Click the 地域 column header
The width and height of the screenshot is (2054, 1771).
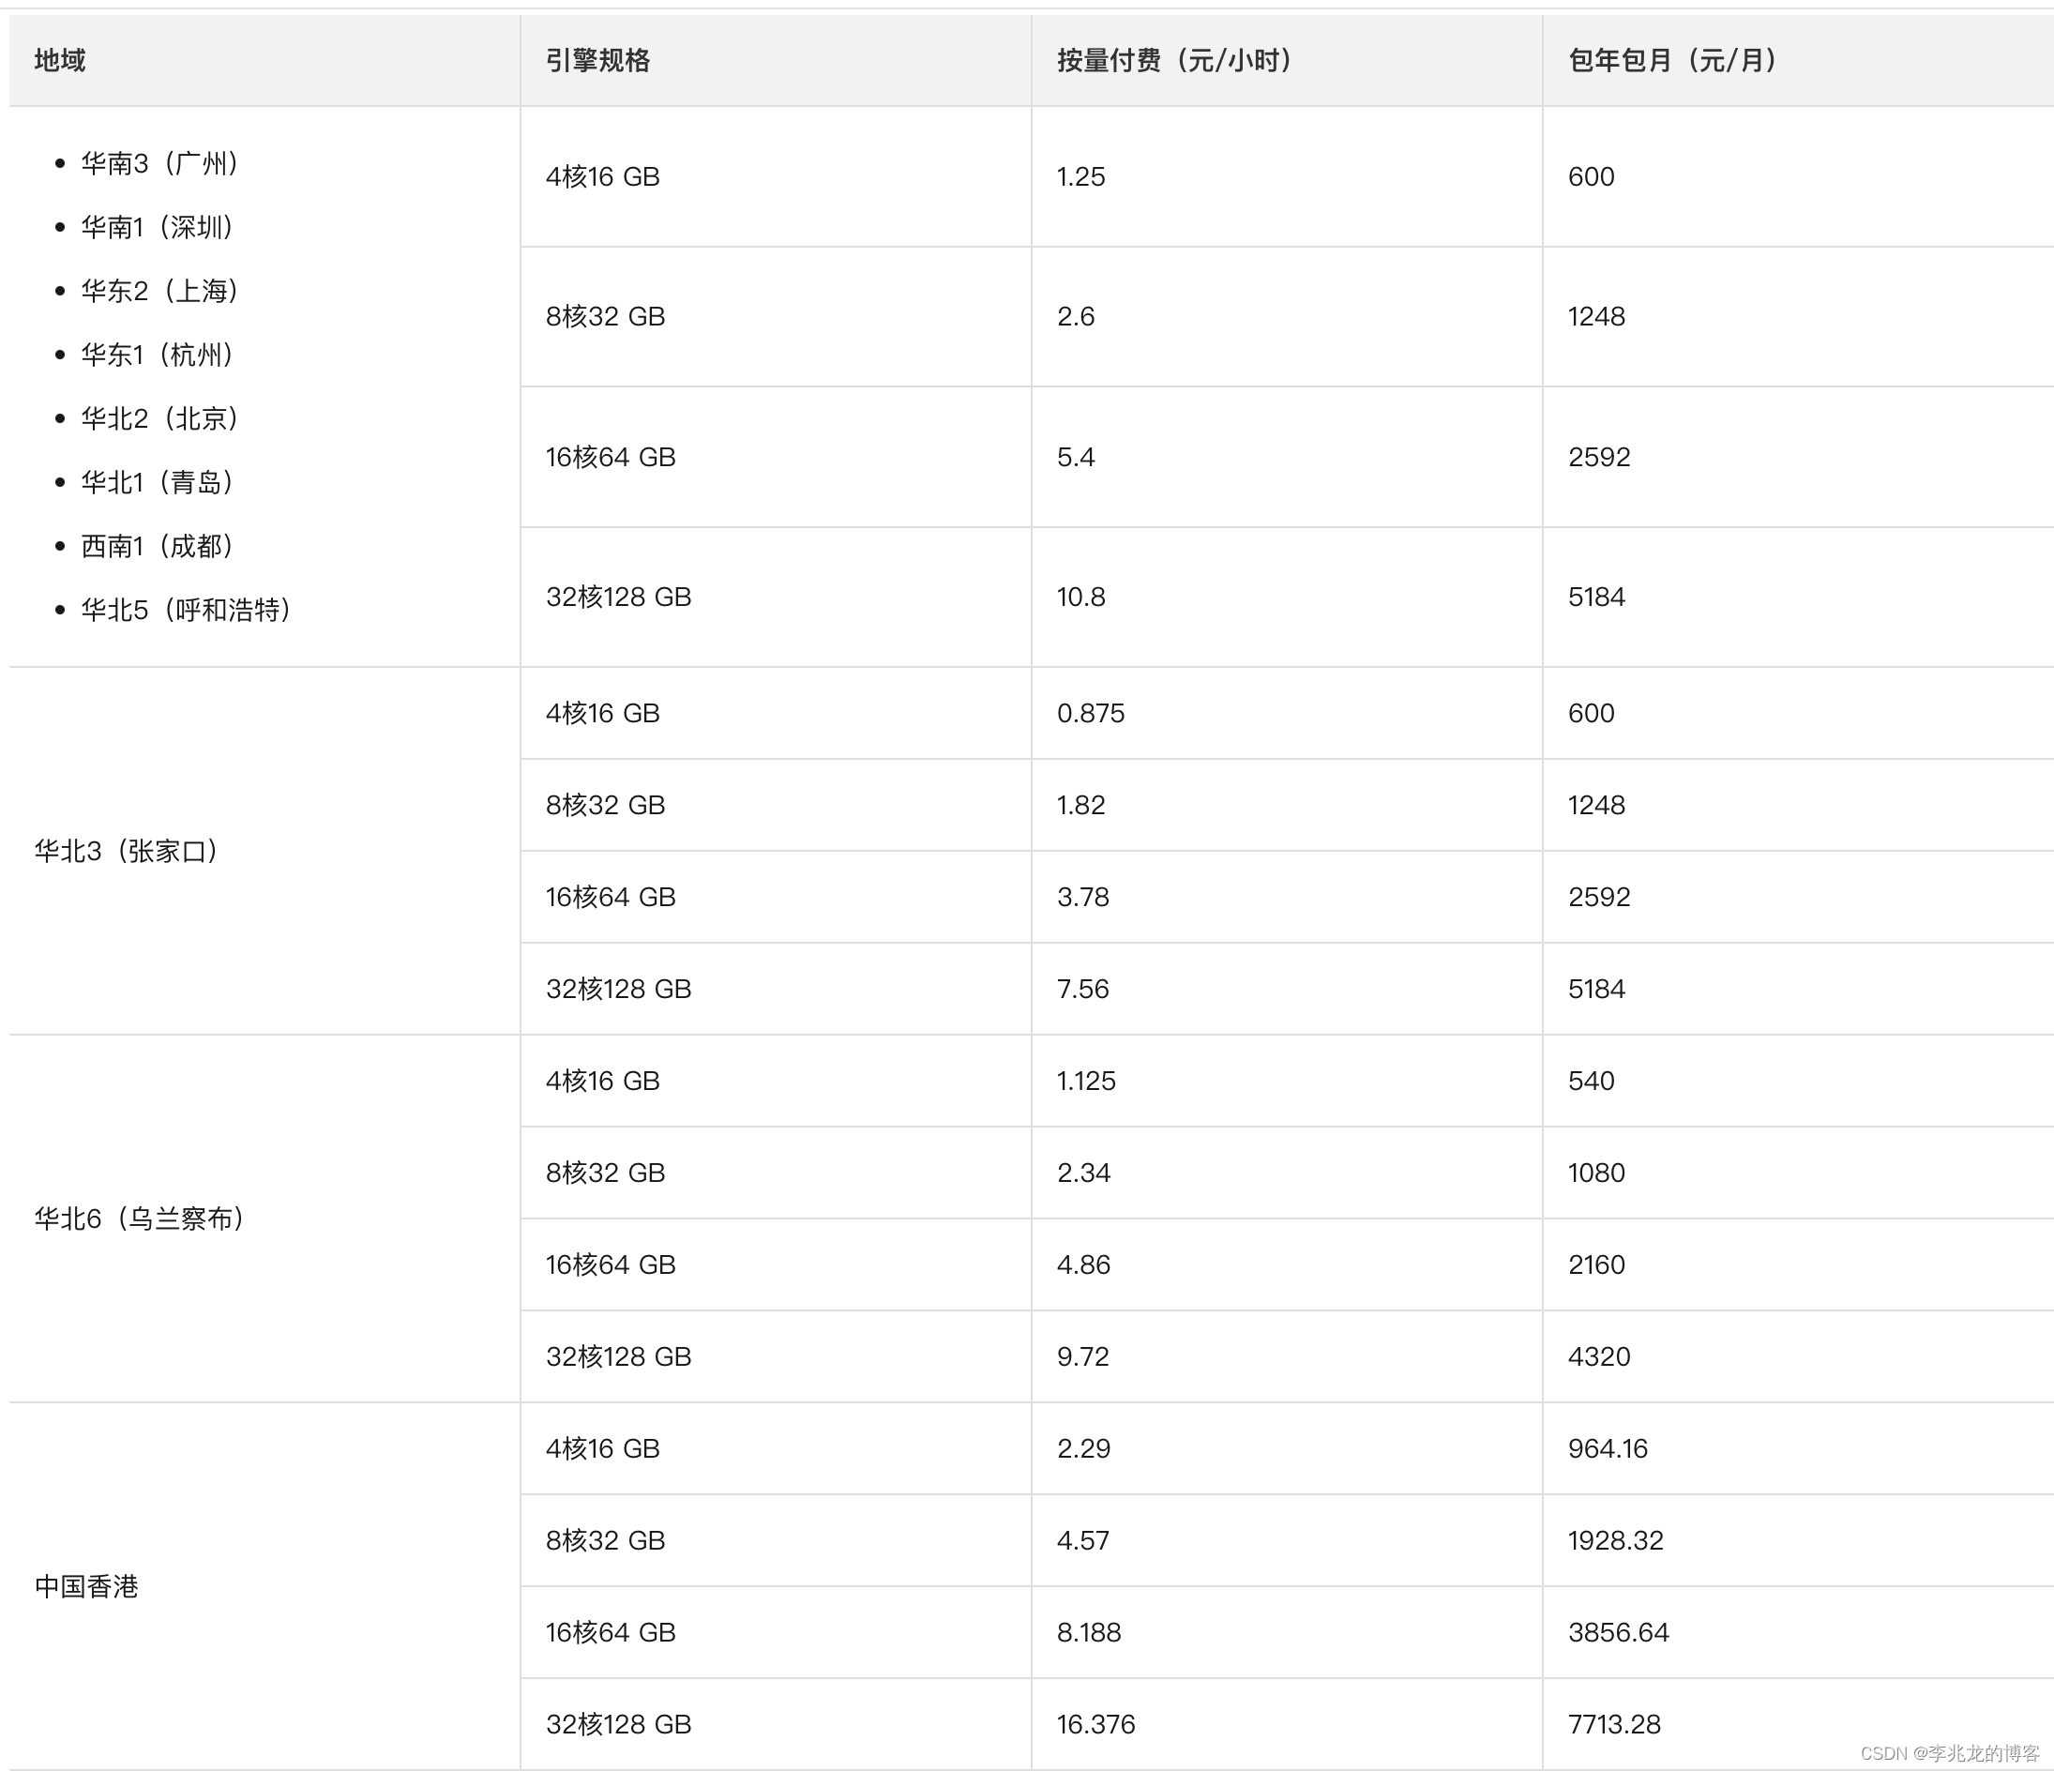(x=60, y=60)
